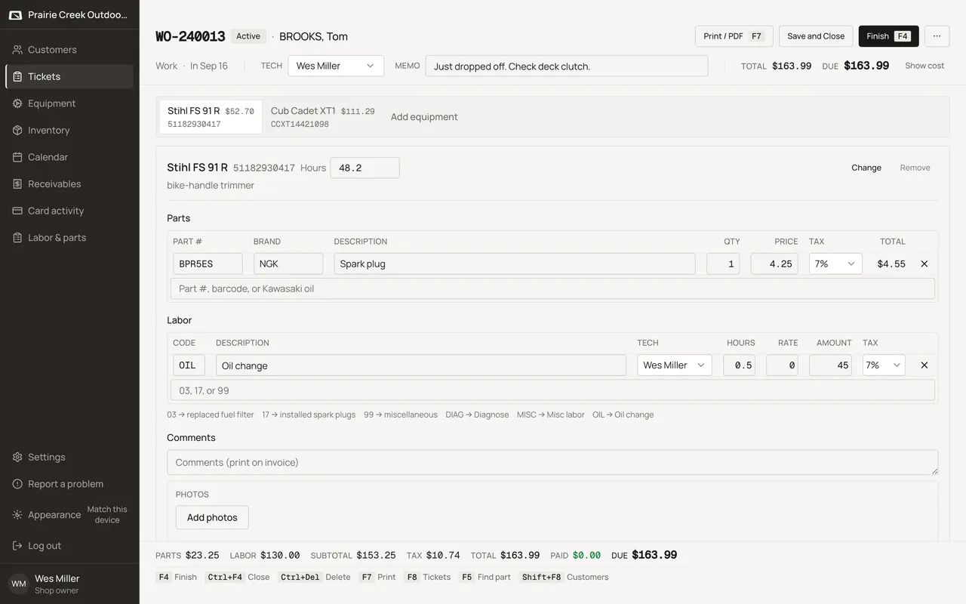Click the Card activity icon
966x604 pixels.
17,211
